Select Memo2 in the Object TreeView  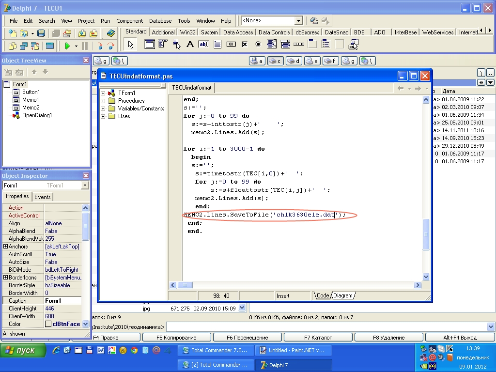(31, 108)
